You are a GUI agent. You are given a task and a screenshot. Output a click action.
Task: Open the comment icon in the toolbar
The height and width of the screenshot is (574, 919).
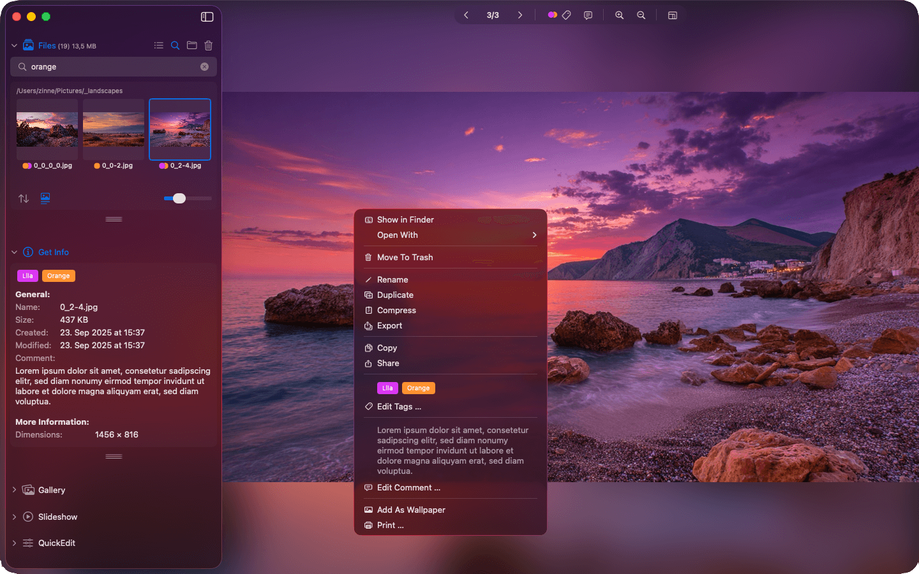[x=587, y=15]
